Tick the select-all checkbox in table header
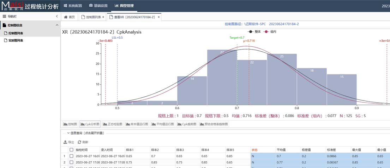 coord(71,150)
